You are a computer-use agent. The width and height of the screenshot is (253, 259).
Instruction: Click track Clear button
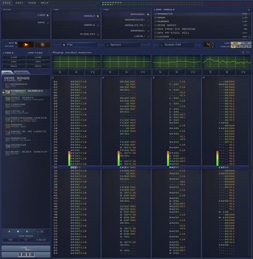pos(14,57)
